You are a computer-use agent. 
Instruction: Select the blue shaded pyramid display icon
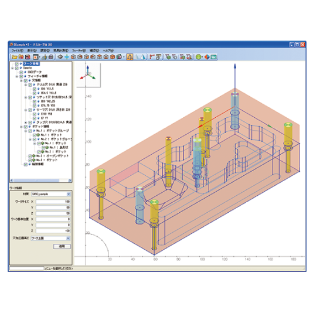coord(143,57)
